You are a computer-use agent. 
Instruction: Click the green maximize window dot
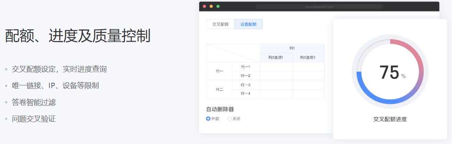[218, 7]
